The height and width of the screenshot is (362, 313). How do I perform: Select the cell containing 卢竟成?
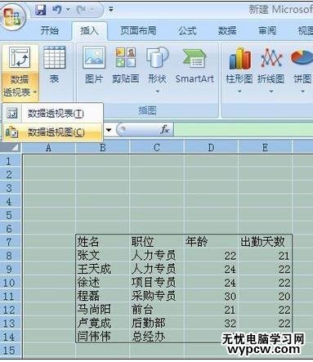coord(103,323)
